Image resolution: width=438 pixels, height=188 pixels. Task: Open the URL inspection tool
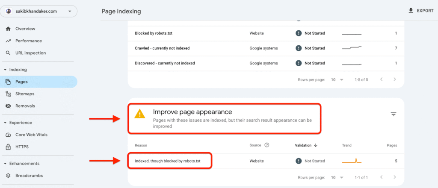[30, 53]
